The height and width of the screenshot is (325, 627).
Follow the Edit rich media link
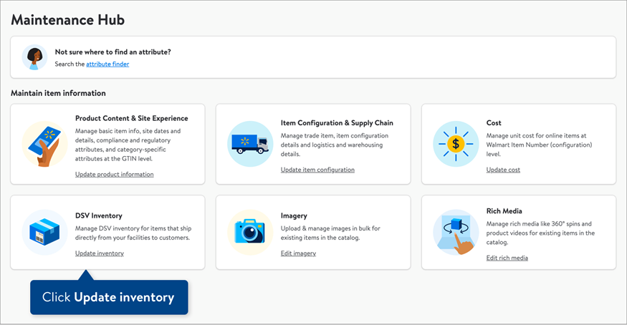507,258
